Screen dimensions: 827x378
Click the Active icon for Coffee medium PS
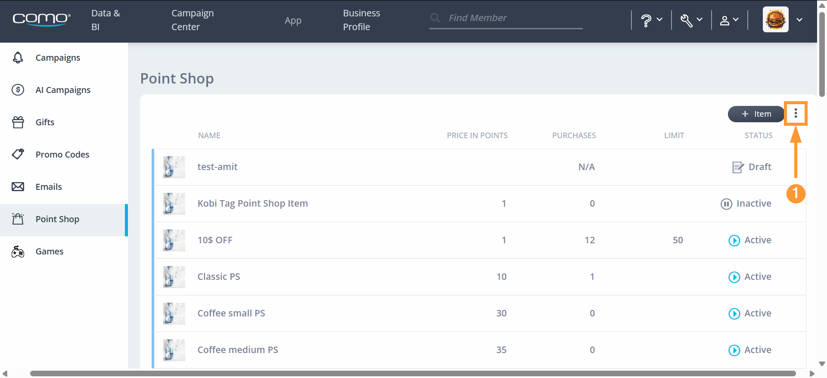734,350
